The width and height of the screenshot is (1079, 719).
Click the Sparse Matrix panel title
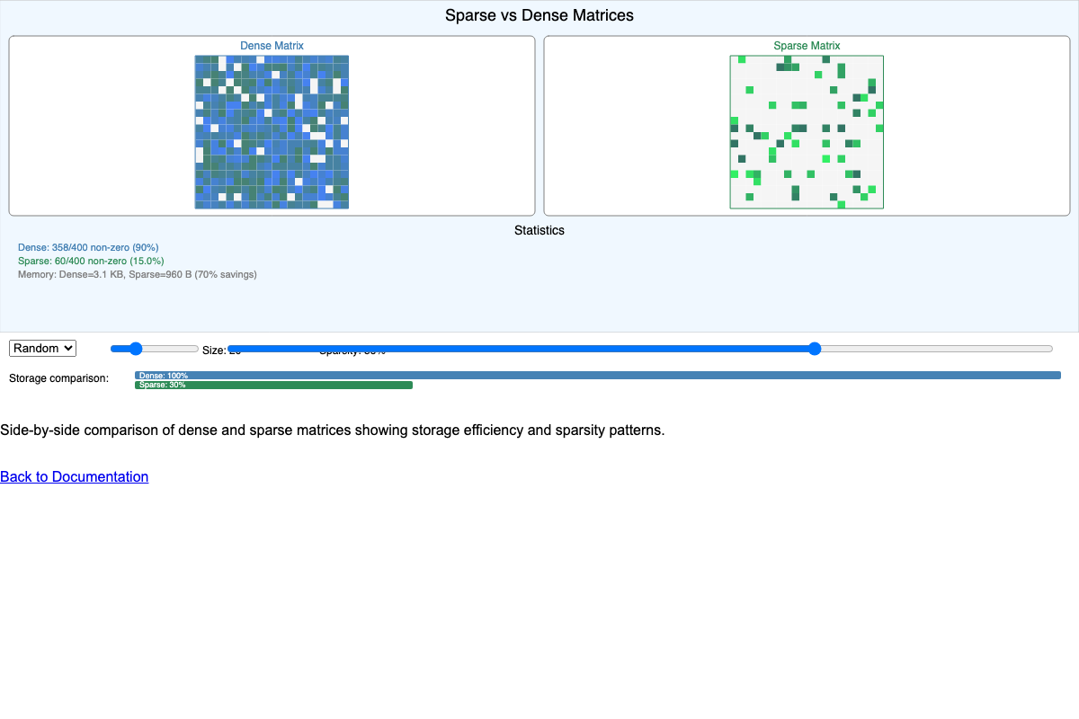(807, 45)
